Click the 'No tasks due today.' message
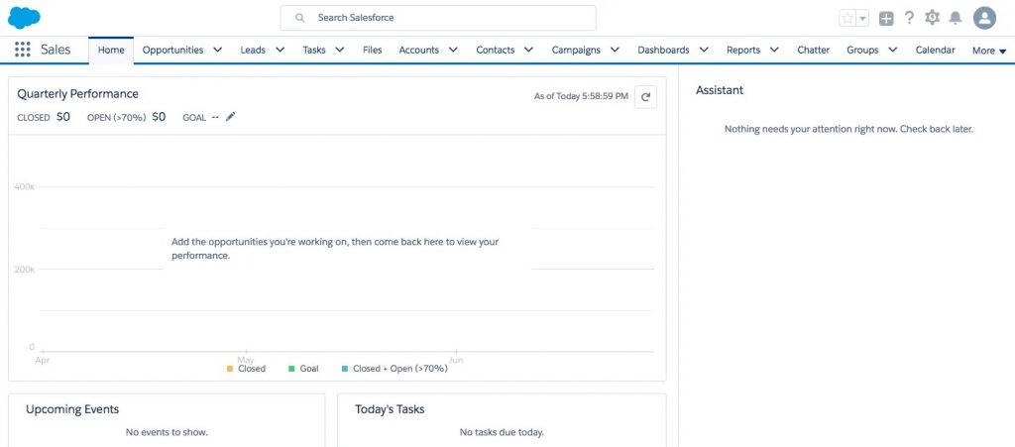This screenshot has width=1015, height=447. [502, 432]
